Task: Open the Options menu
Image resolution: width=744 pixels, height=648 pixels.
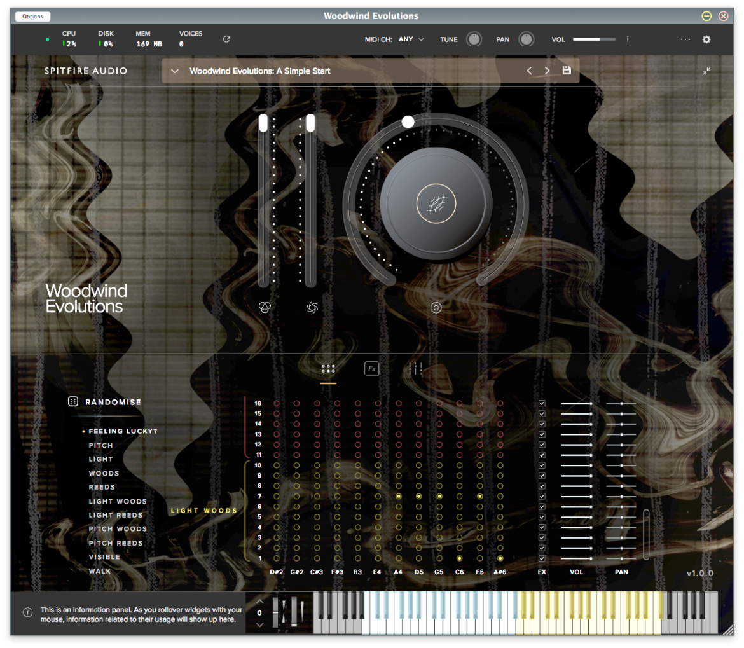Action: tap(32, 16)
